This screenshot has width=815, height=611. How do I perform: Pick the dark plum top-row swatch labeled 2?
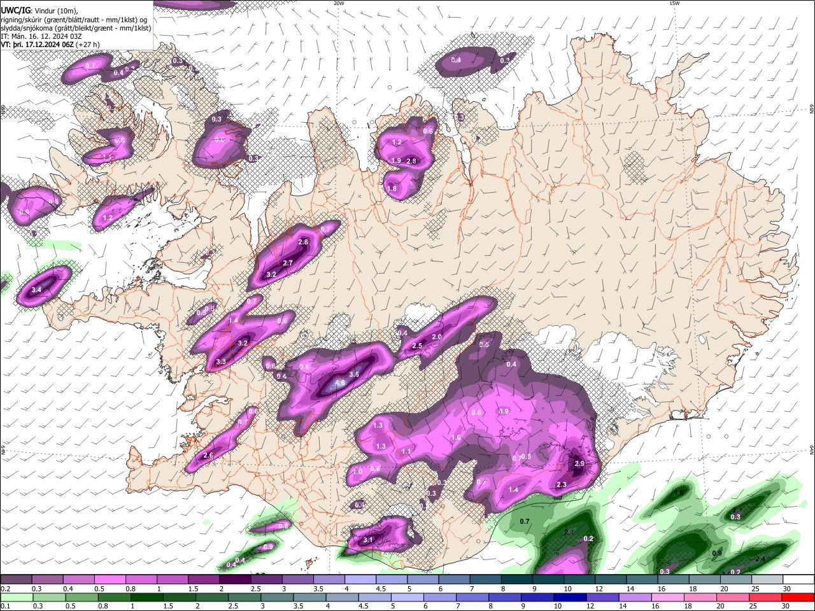235,579
